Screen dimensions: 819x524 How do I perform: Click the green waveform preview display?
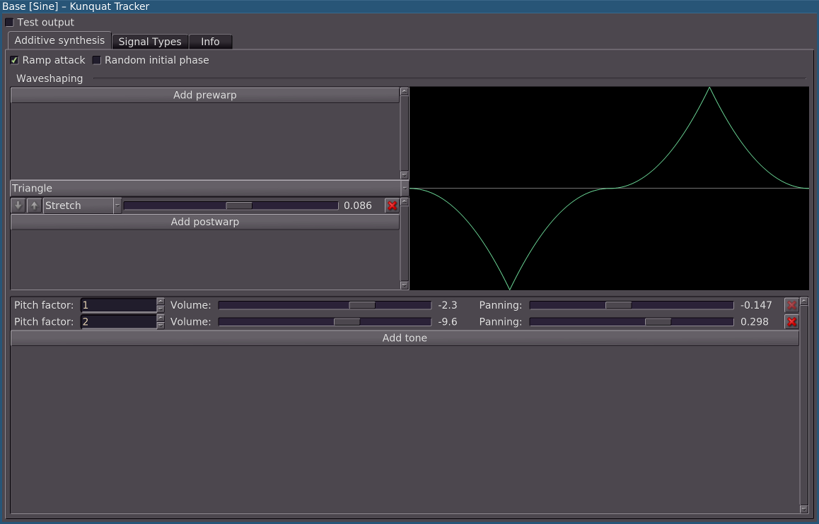609,189
